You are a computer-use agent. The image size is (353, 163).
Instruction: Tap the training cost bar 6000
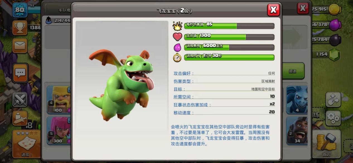pos(229,47)
